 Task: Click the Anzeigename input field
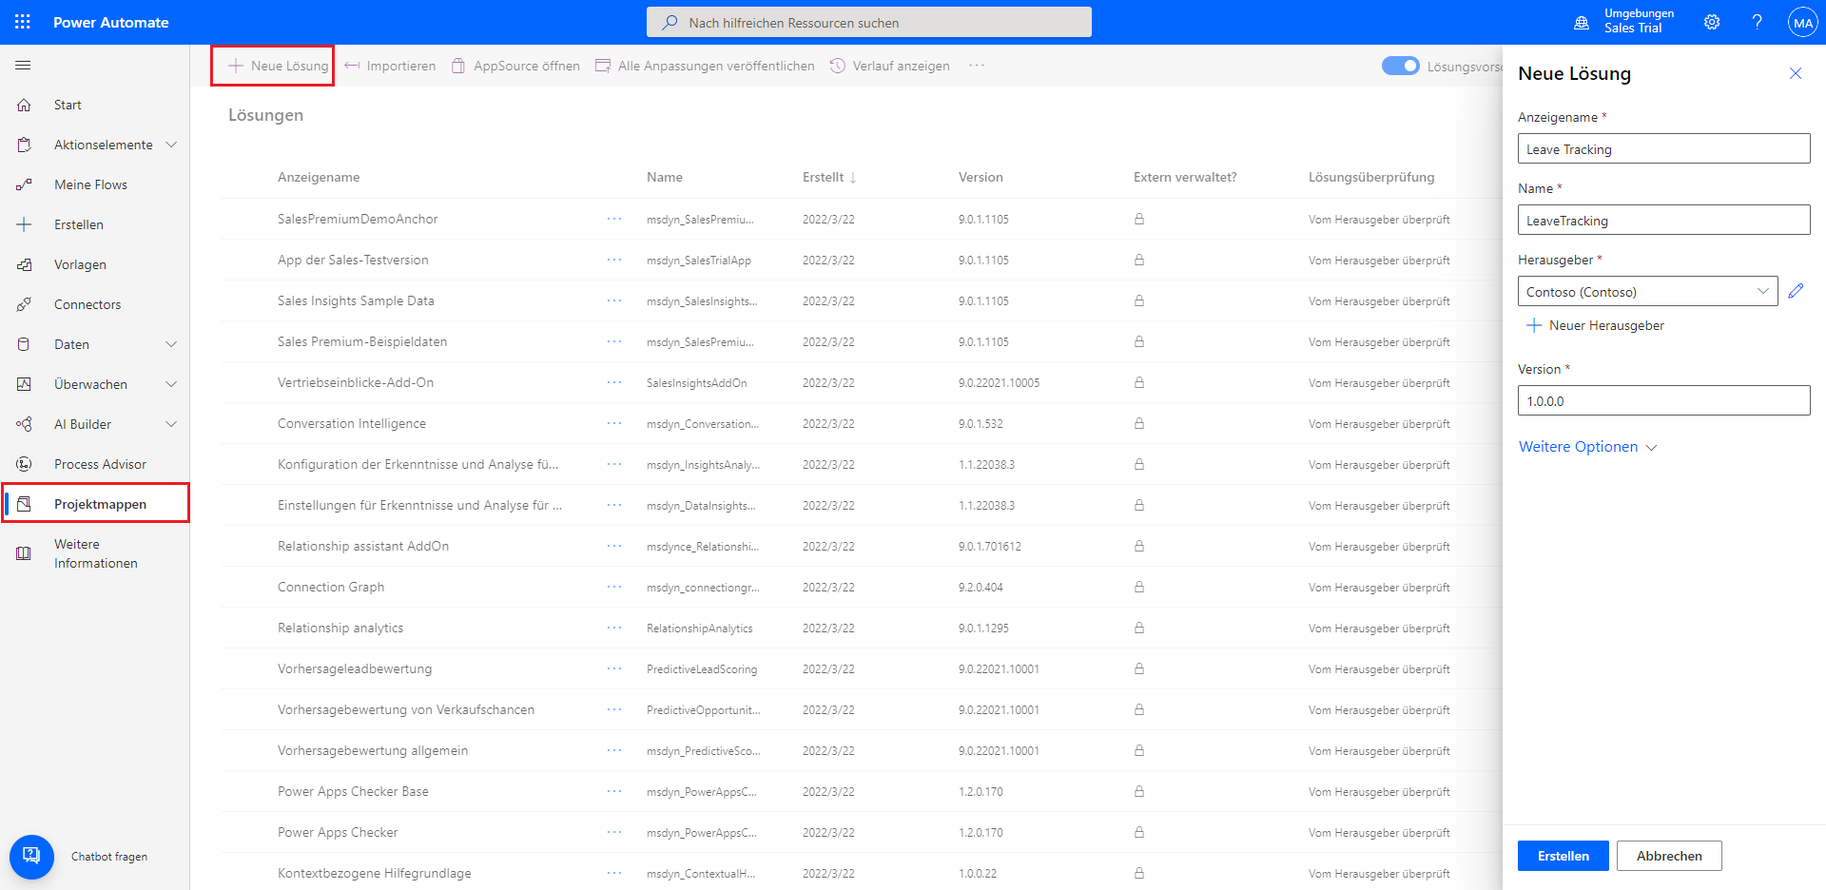point(1663,148)
